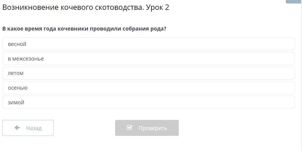Click the question text about собрания рода
Image resolution: width=302 pixels, height=151 pixels.
coord(84,29)
